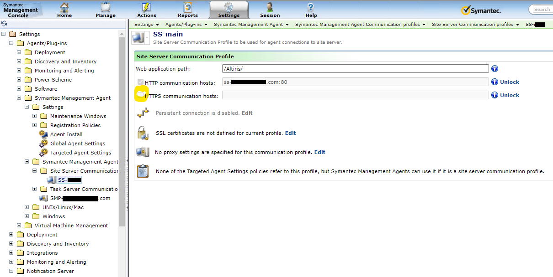Click the Web application path field

tap(355, 69)
